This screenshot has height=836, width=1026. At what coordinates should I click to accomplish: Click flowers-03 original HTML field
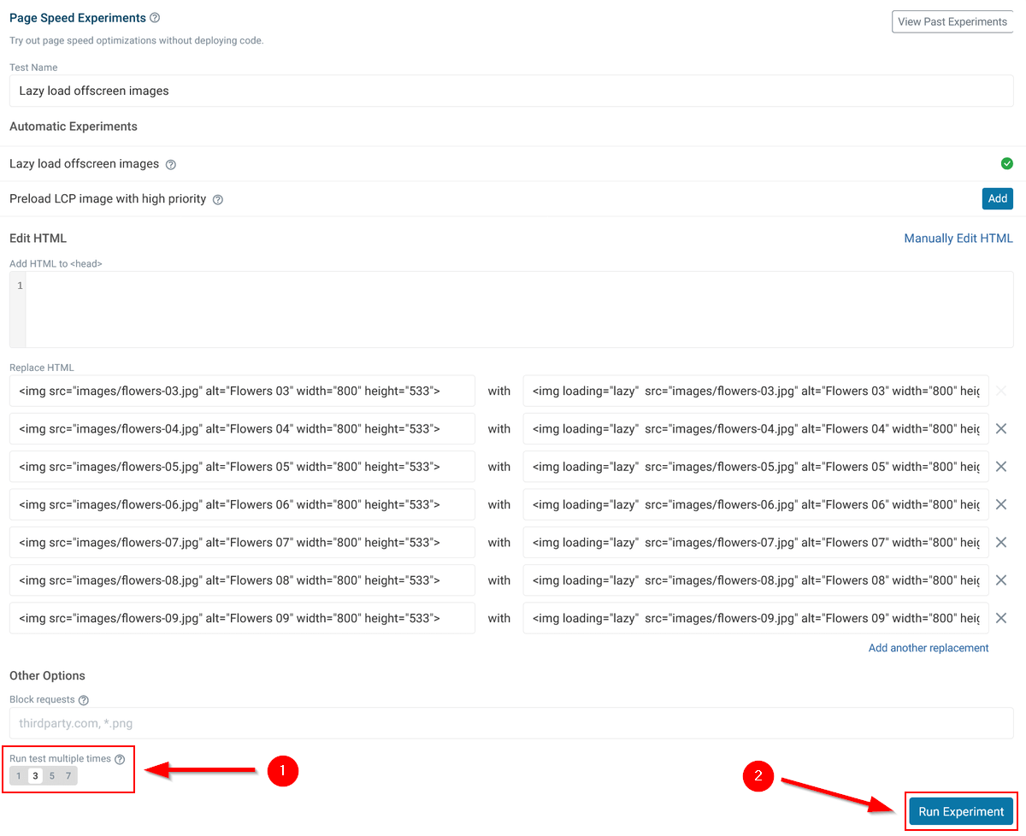pyautogui.click(x=242, y=392)
